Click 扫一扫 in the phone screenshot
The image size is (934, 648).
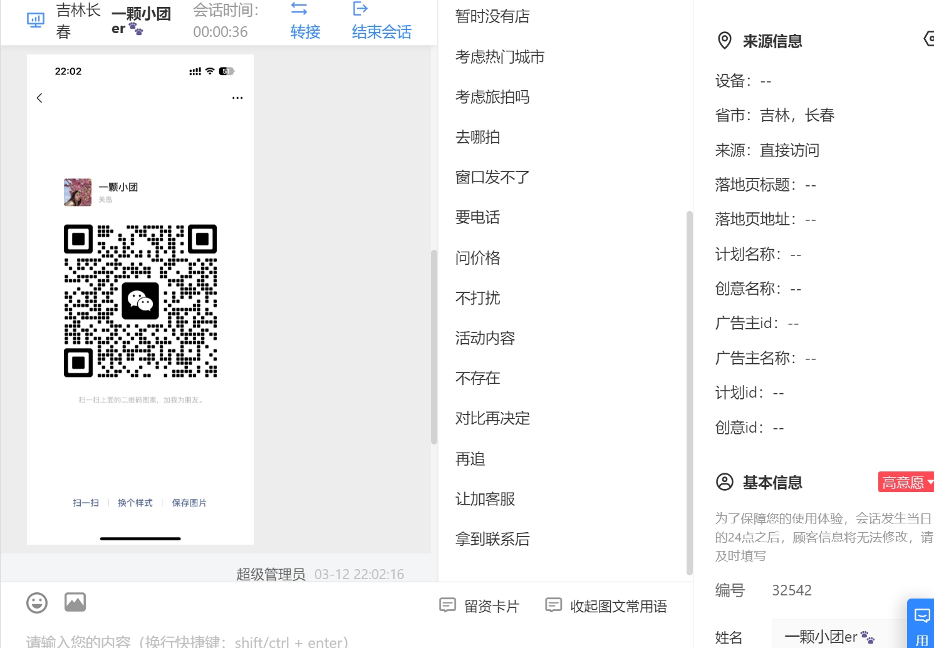(86, 503)
